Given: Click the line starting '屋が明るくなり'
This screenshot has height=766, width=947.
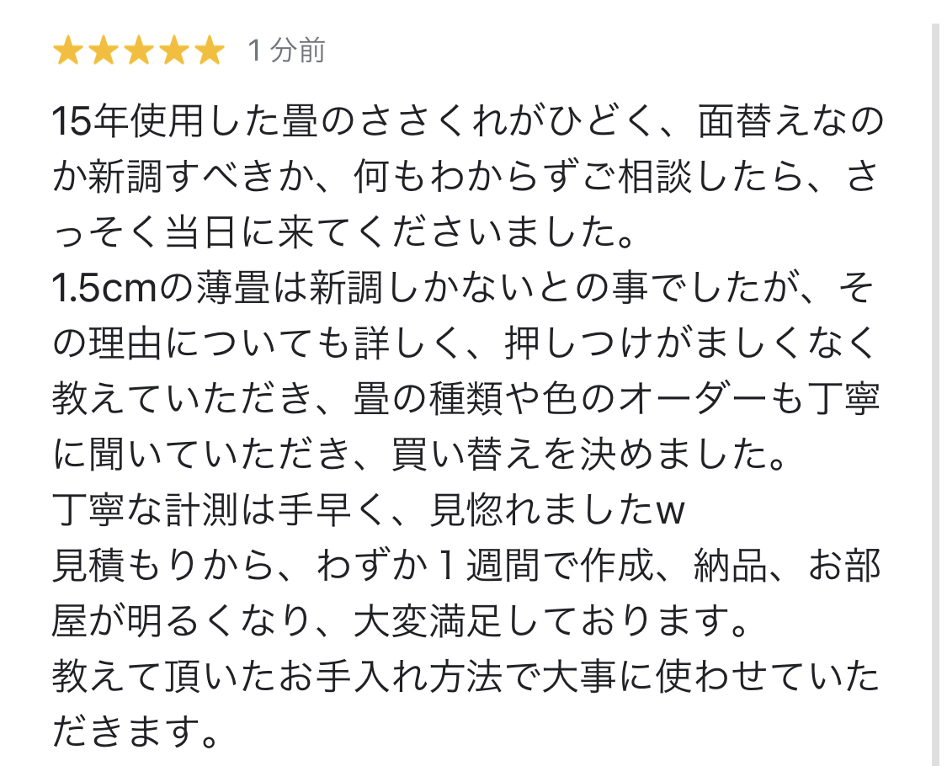Looking at the screenshot, I should [401, 621].
